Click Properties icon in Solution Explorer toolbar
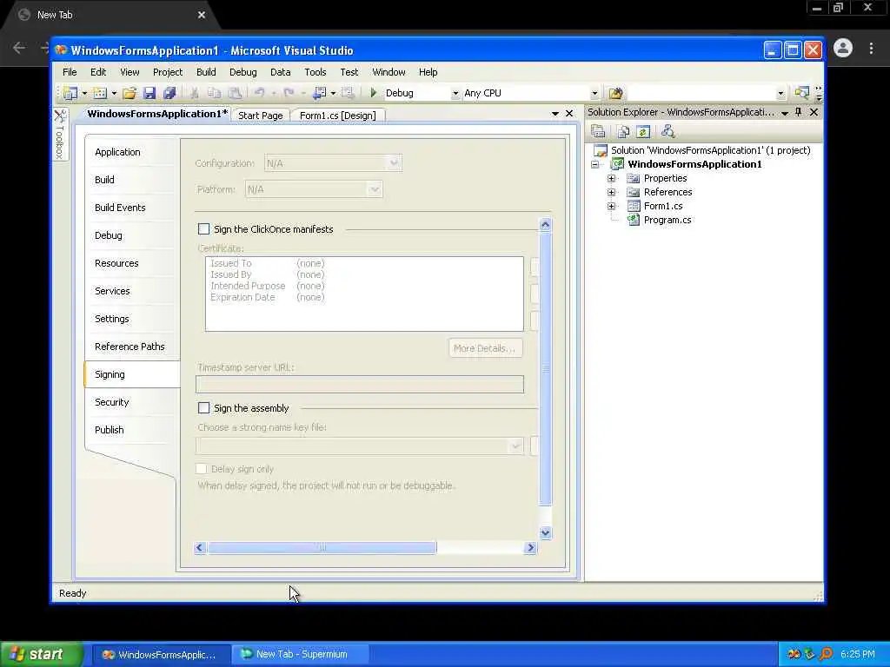This screenshot has width=890, height=667. point(598,132)
